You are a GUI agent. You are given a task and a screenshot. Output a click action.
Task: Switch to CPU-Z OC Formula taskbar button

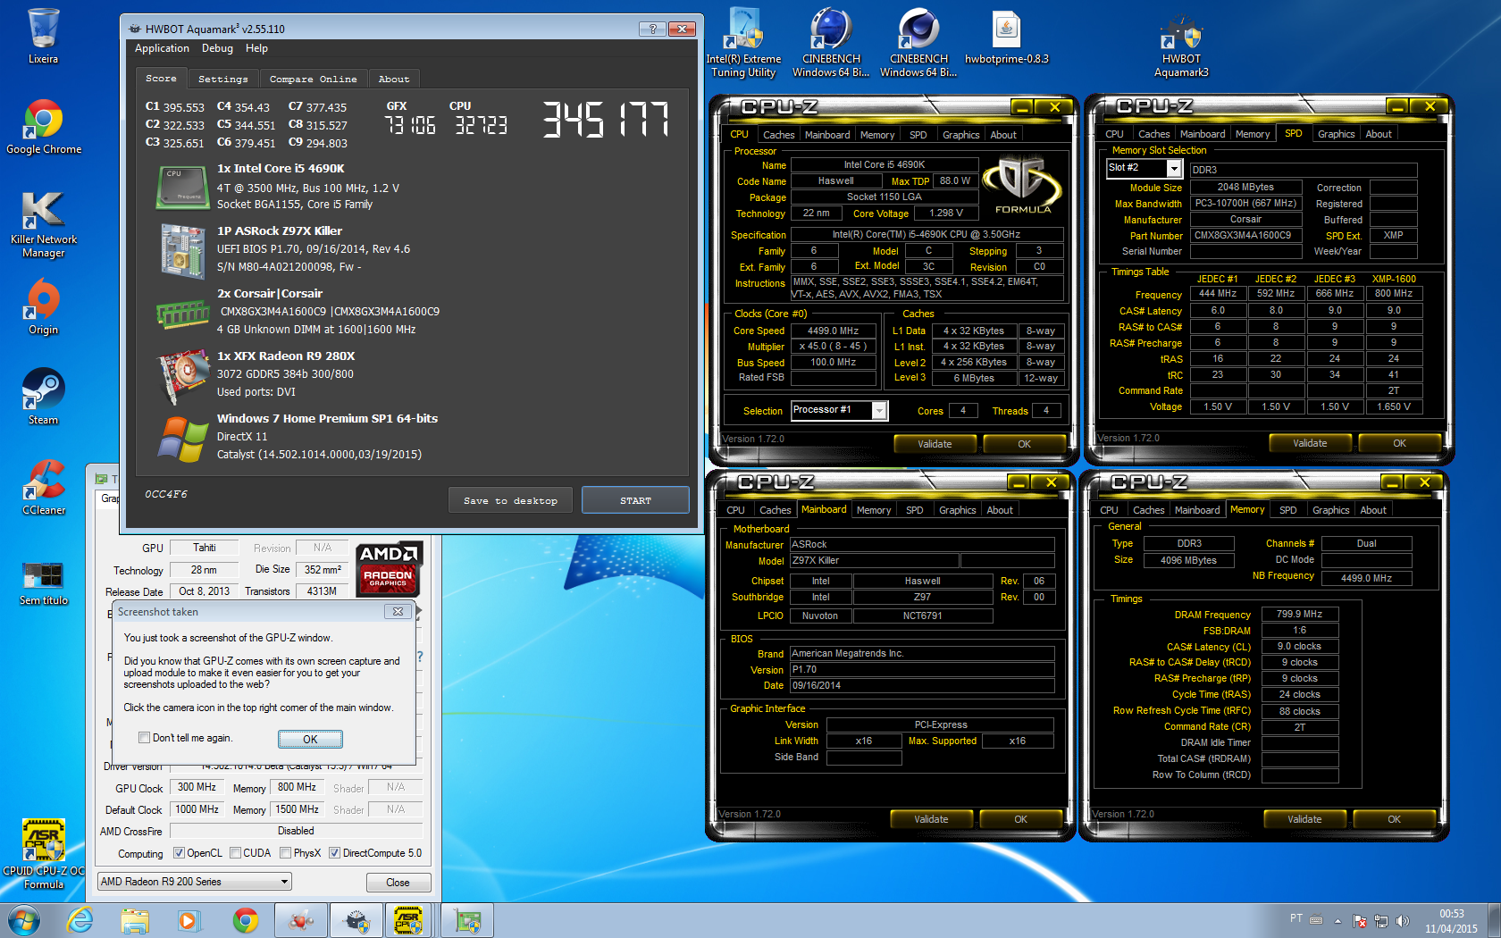pos(408,920)
